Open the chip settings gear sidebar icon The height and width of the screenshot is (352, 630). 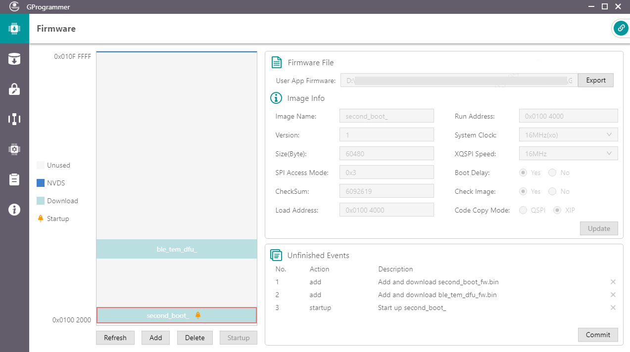pyautogui.click(x=14, y=149)
